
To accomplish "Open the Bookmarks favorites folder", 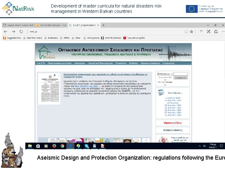I will [51, 38].
